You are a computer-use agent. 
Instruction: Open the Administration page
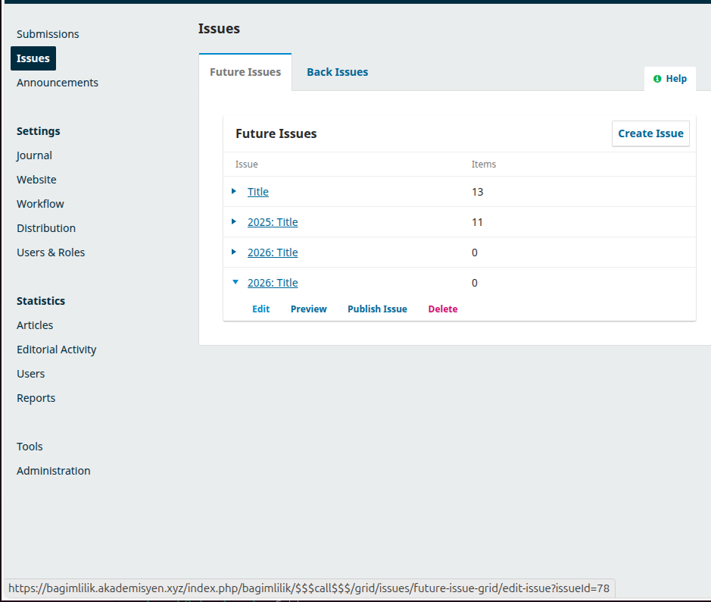click(x=54, y=471)
